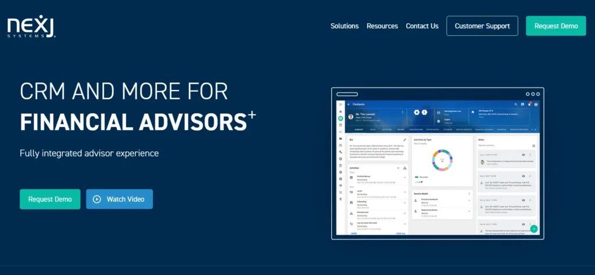
Task: Click the email envelope icon in contact header
Action: point(439,113)
